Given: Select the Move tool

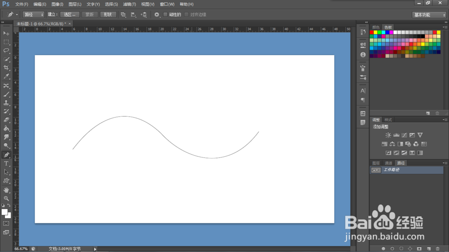Looking at the screenshot, I should pos(6,34).
